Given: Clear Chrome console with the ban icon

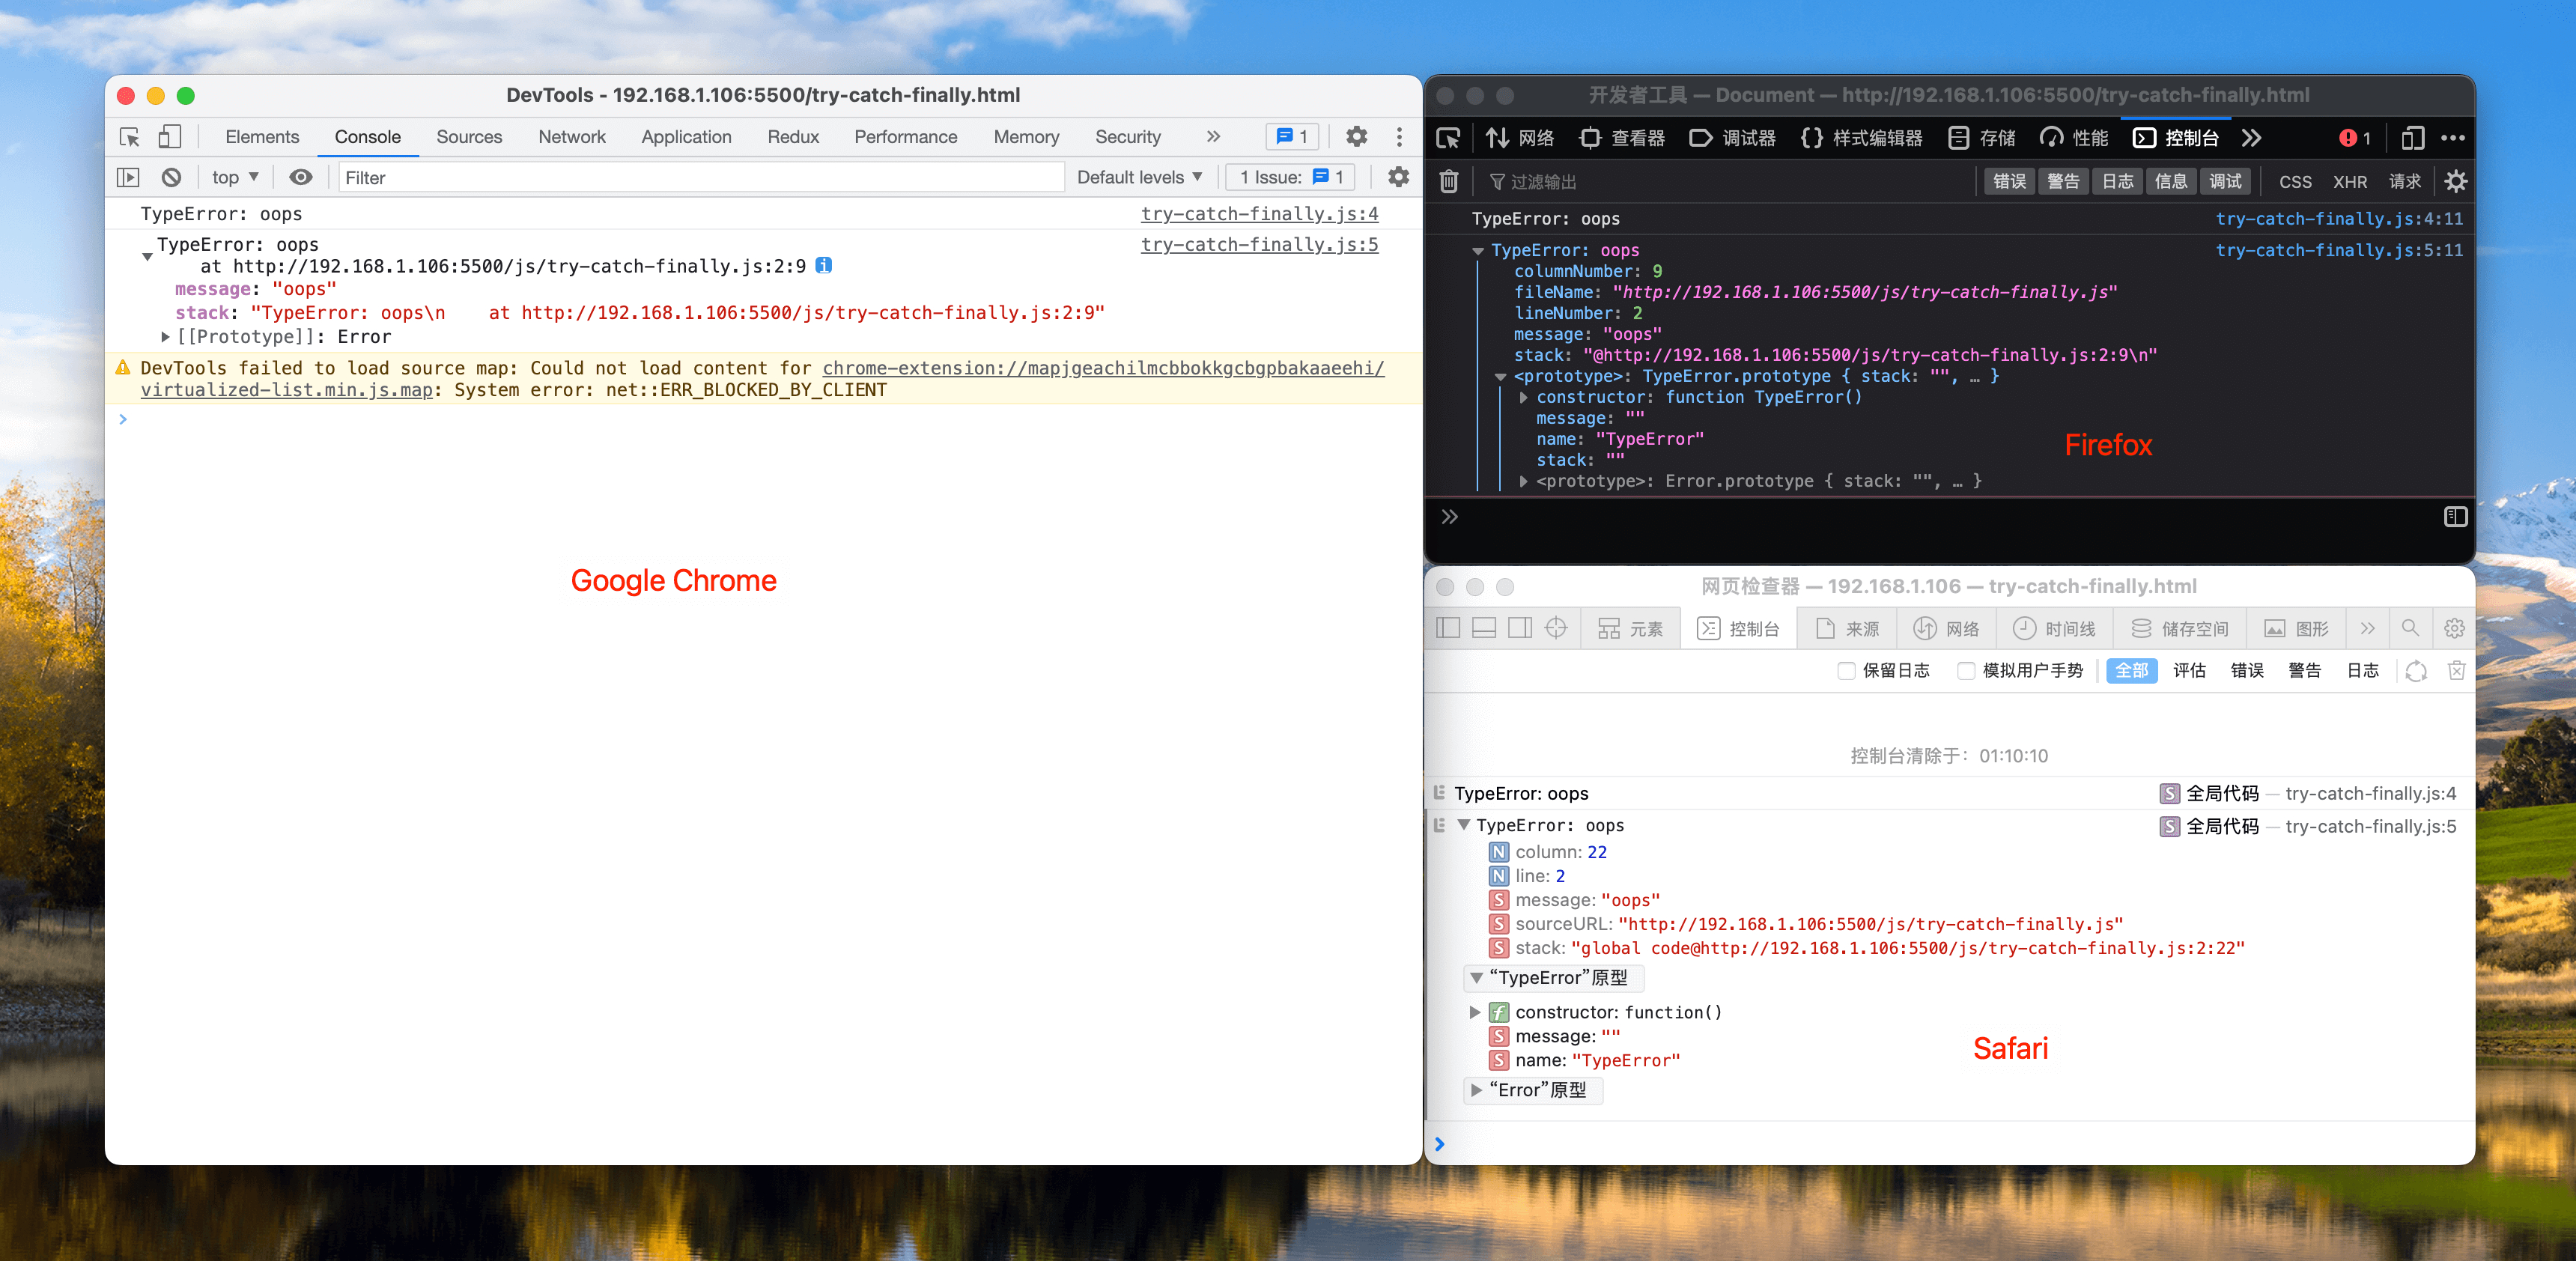Looking at the screenshot, I should click(x=171, y=177).
